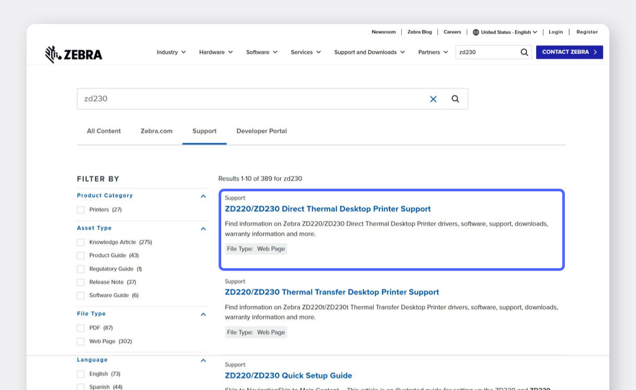Tick the PDF file type checkbox
Viewport: 636px width, 390px height.
pos(81,328)
